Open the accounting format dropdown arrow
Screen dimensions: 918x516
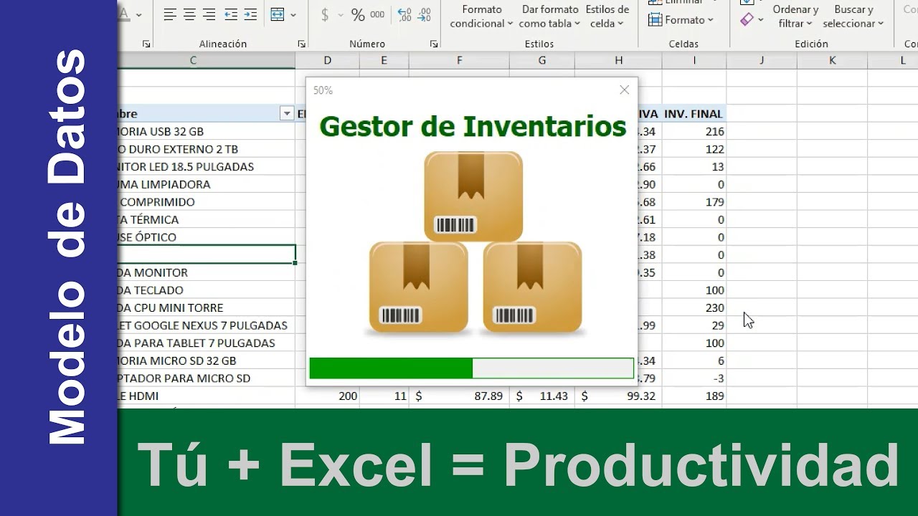click(340, 15)
